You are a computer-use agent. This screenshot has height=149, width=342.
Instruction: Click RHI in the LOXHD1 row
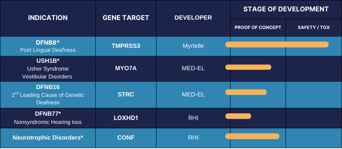tap(193, 118)
